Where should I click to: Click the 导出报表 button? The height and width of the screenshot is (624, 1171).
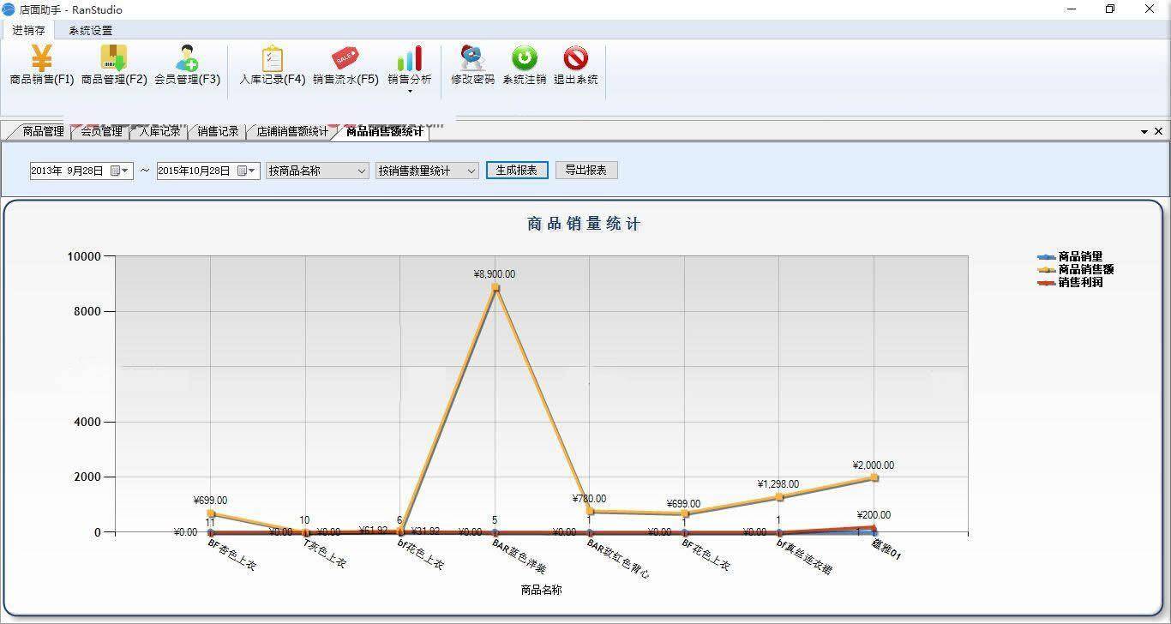(x=586, y=170)
